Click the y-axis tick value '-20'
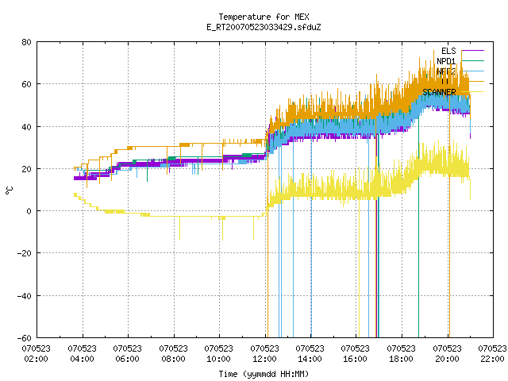This screenshot has height=381, width=508. pyautogui.click(x=25, y=253)
